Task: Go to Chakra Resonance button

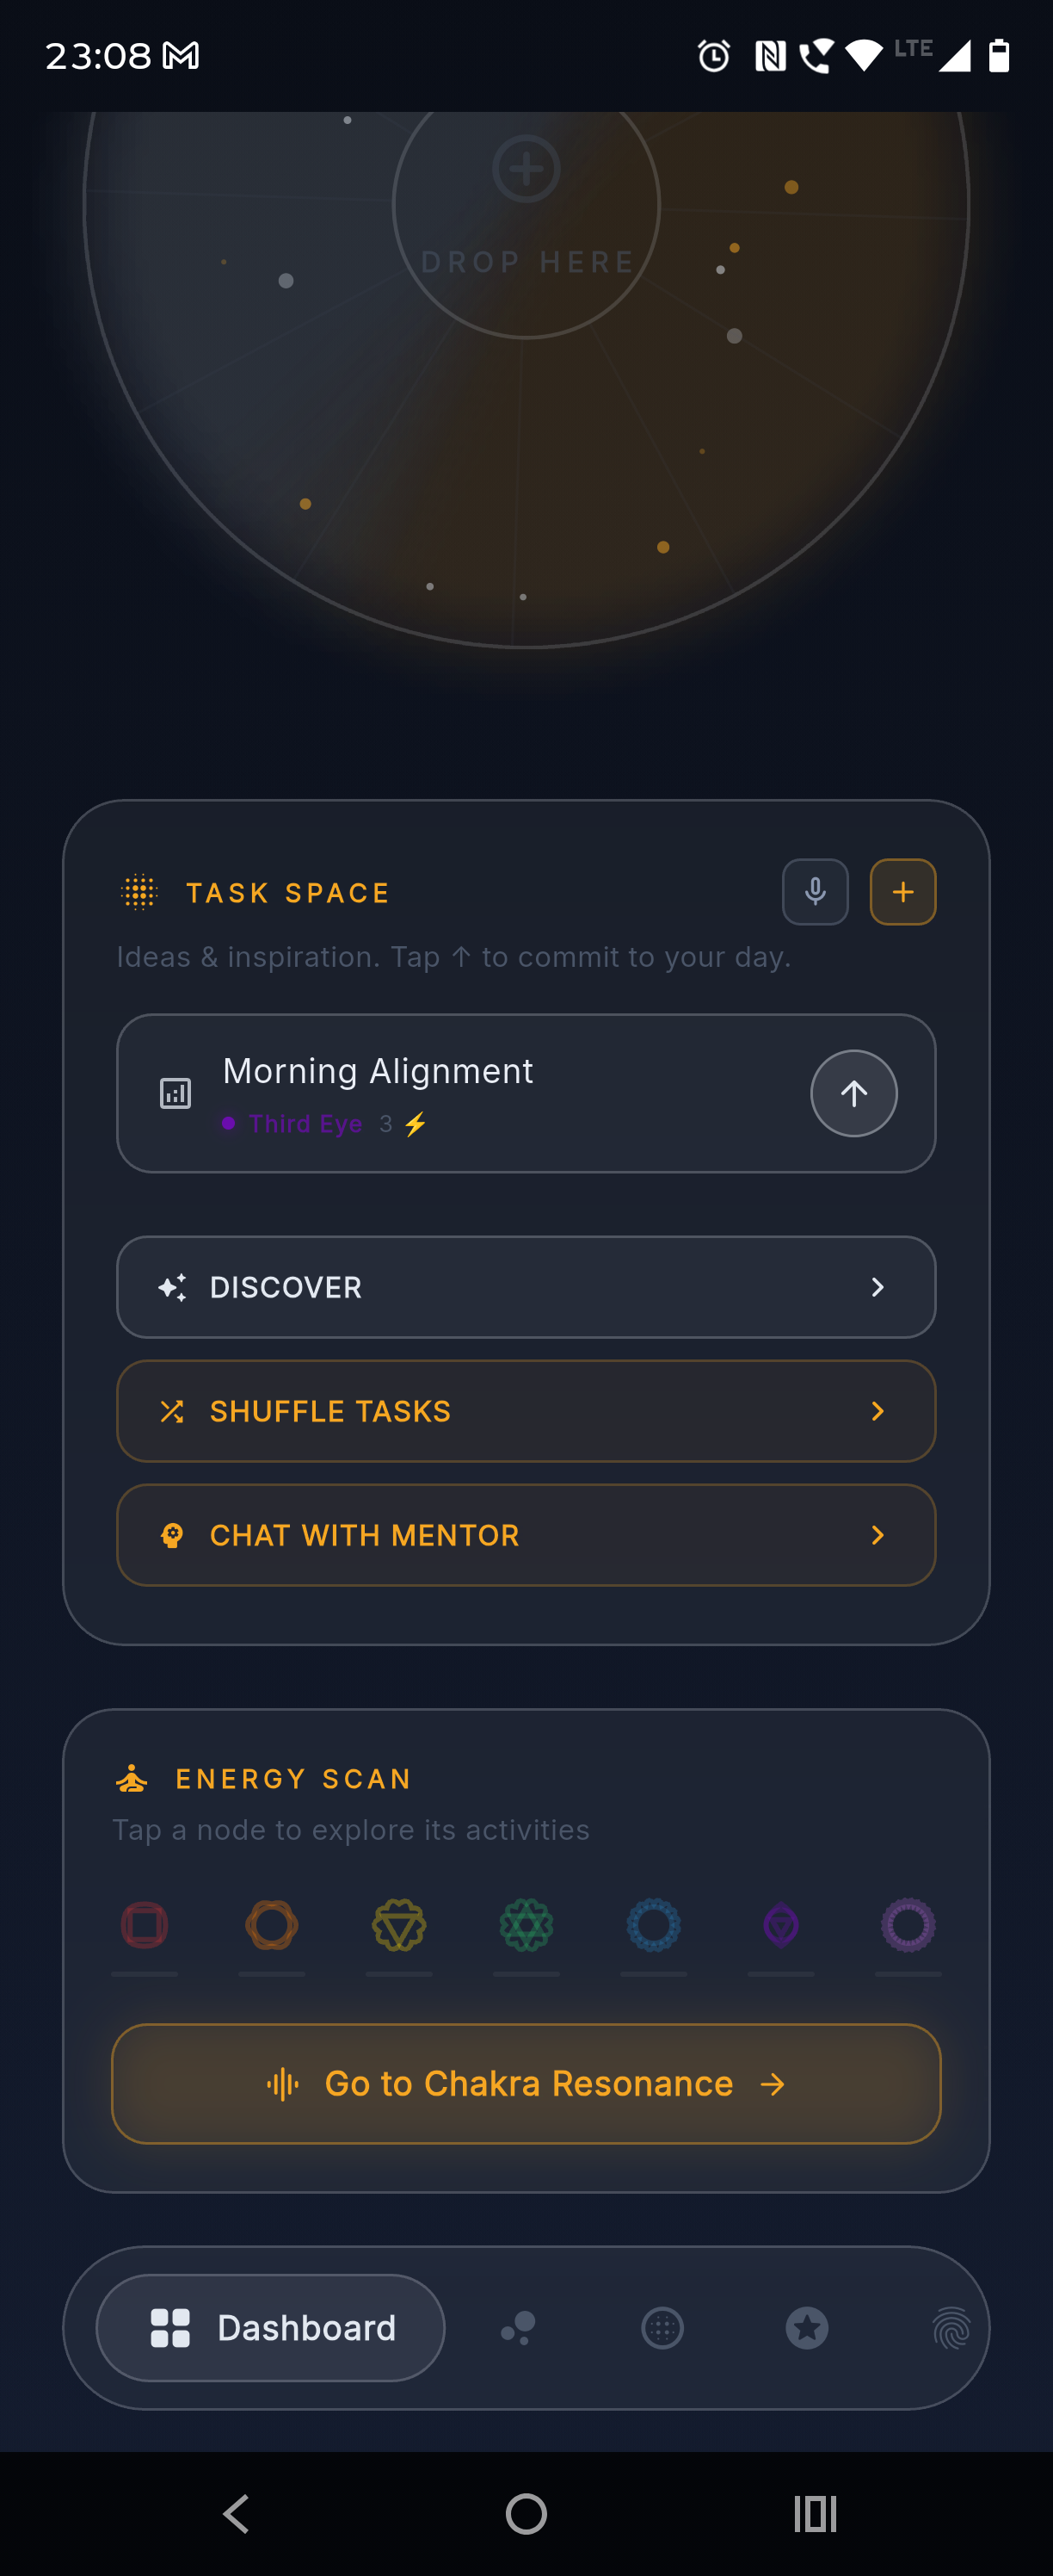Action: [526, 2084]
